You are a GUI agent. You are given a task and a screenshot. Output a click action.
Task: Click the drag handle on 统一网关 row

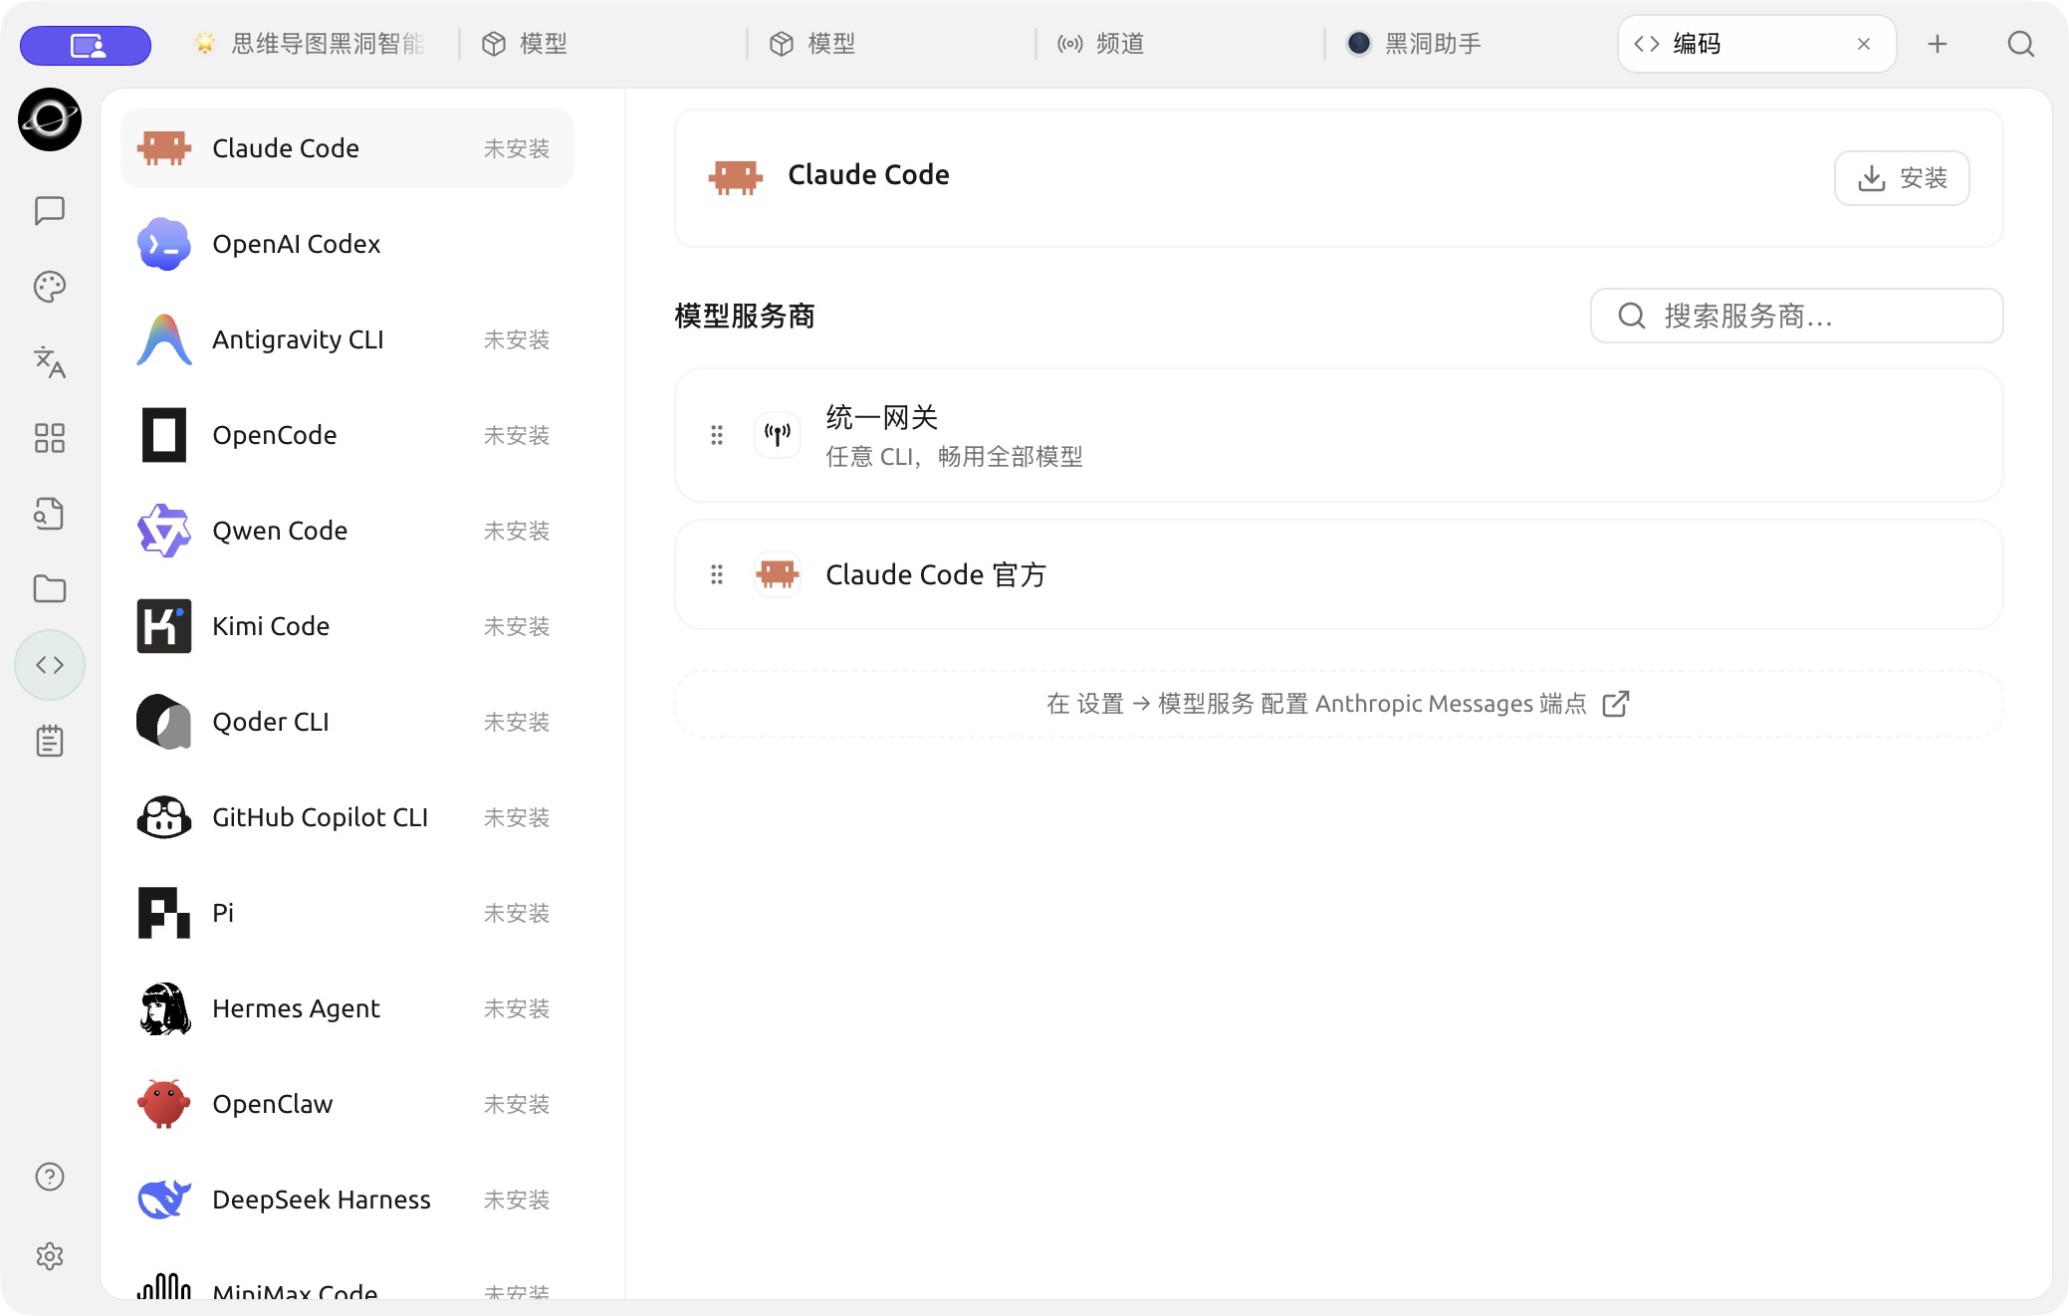coord(717,435)
